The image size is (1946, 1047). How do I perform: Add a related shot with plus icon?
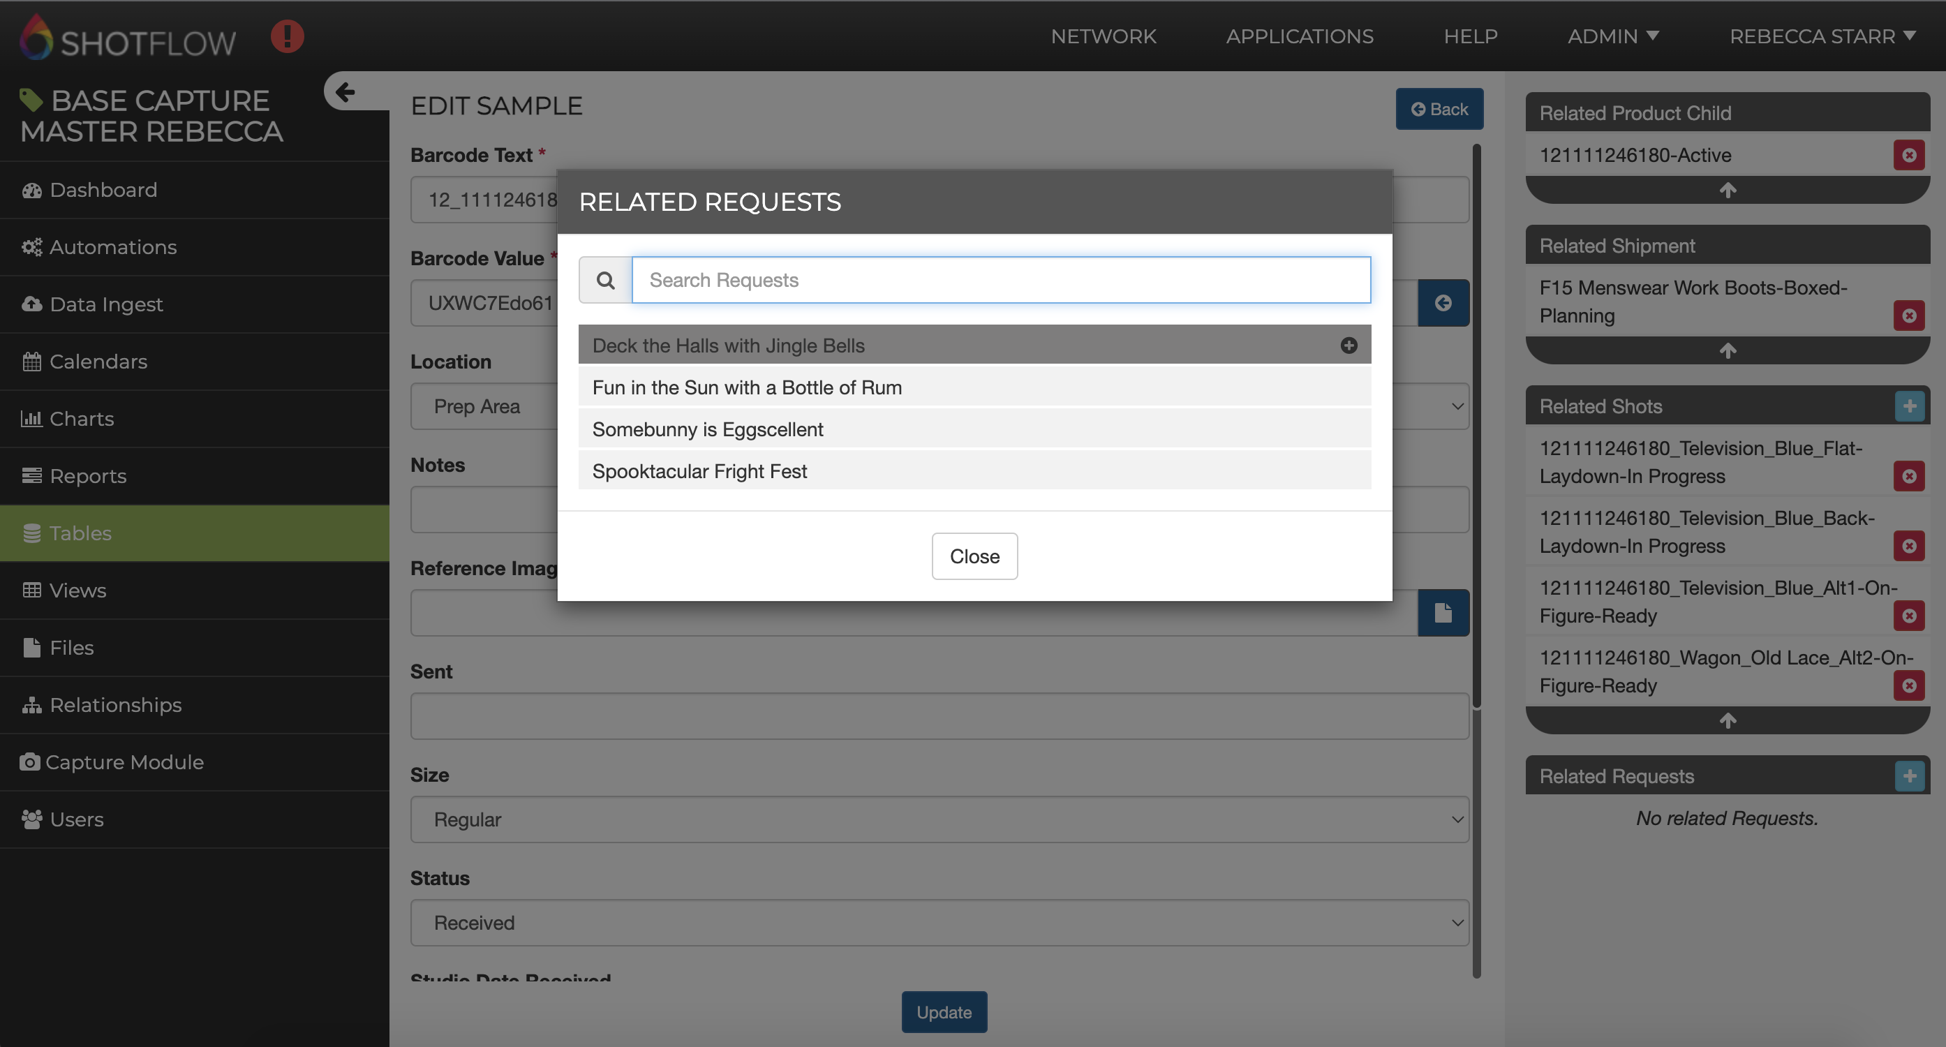pos(1908,406)
